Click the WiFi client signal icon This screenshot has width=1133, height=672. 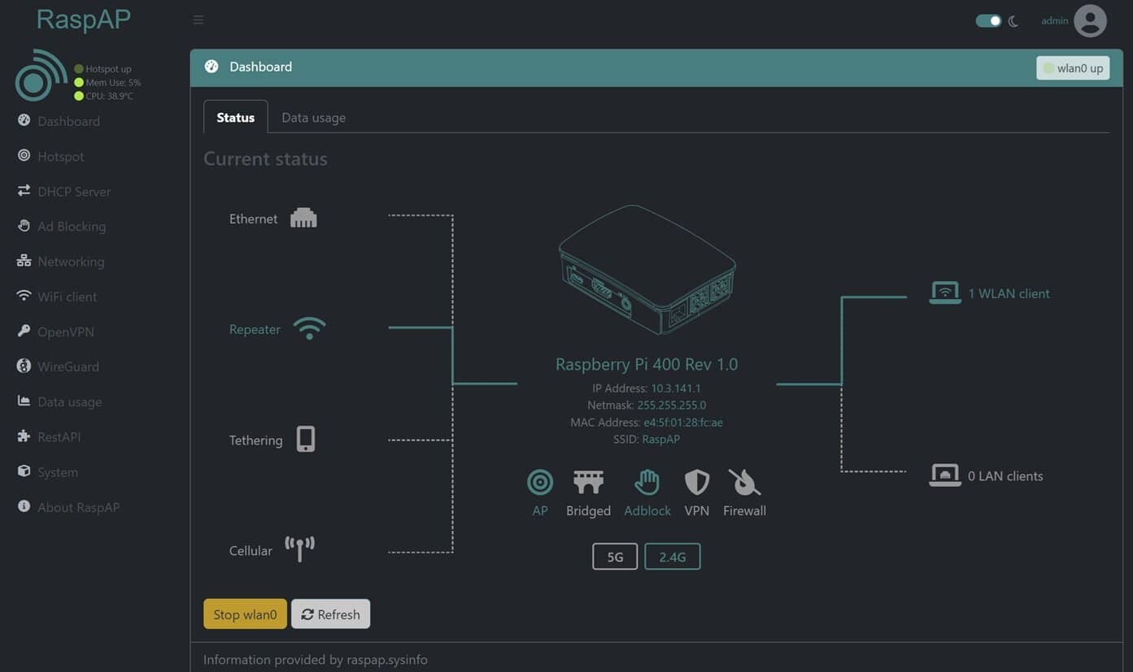24,296
